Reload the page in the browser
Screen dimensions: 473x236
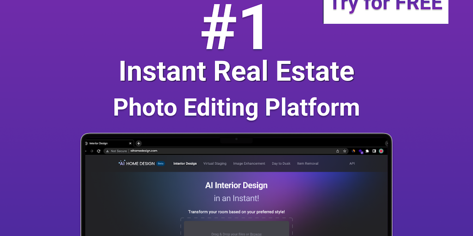point(98,151)
